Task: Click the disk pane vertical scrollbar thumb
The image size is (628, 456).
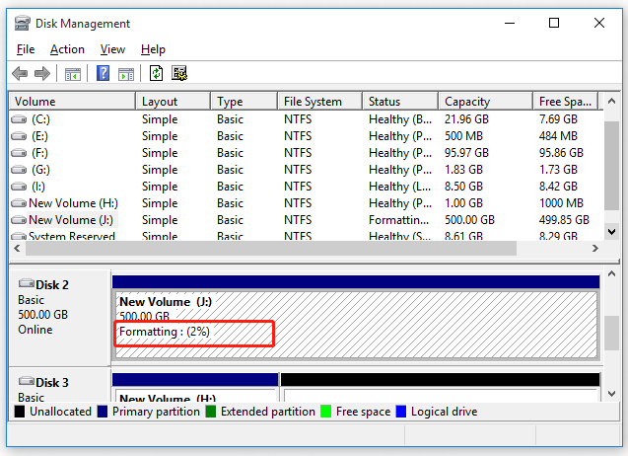Action: [611, 333]
